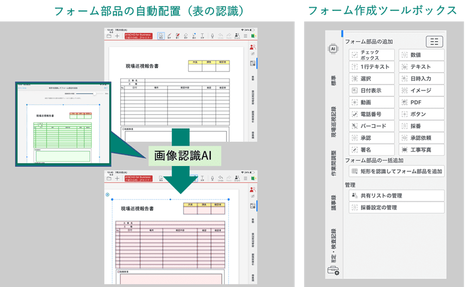465x287 pixels.
Task: Open the folder icon in the upper toolbar
Action: 109,36
